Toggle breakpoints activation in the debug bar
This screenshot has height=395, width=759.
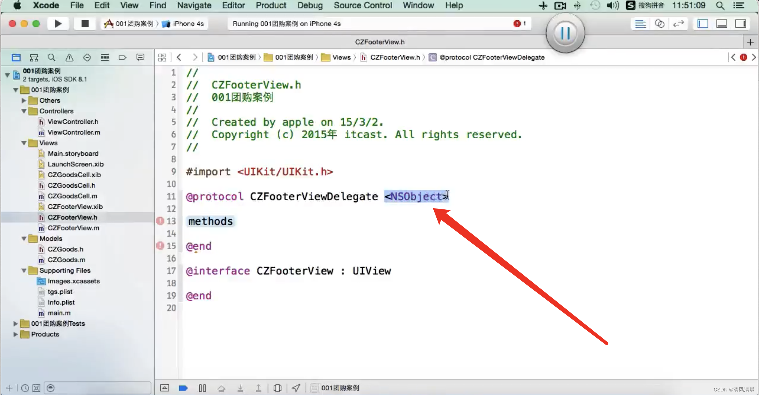(x=183, y=388)
